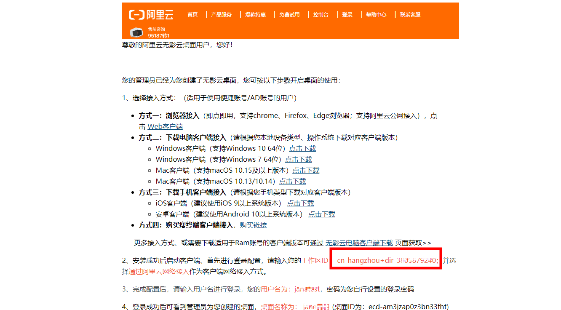Open the 产品服务 menu item

pyautogui.click(x=222, y=15)
